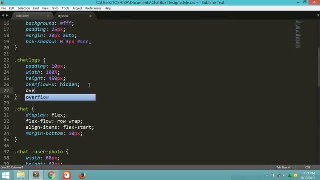Click the overflow-x: hidden line

click(x=53, y=84)
